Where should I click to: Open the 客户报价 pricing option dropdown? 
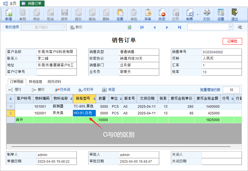point(64,27)
